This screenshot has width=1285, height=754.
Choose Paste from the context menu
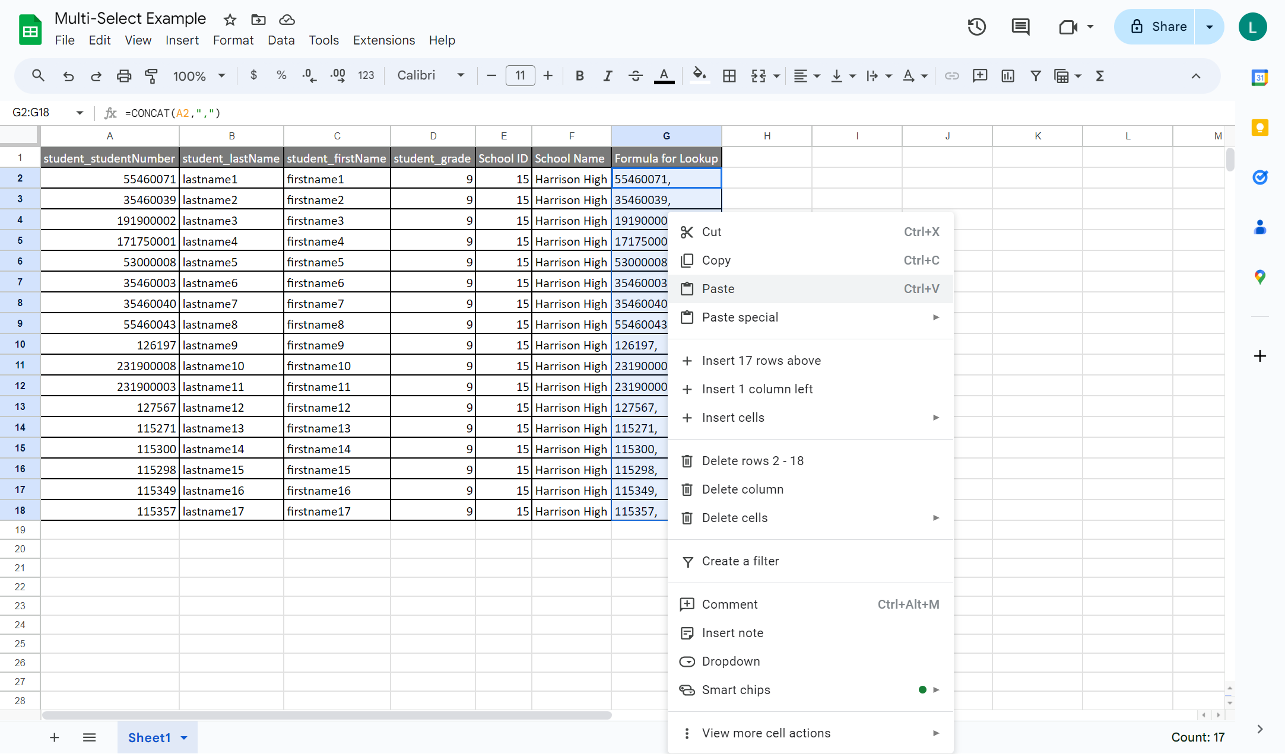point(811,289)
